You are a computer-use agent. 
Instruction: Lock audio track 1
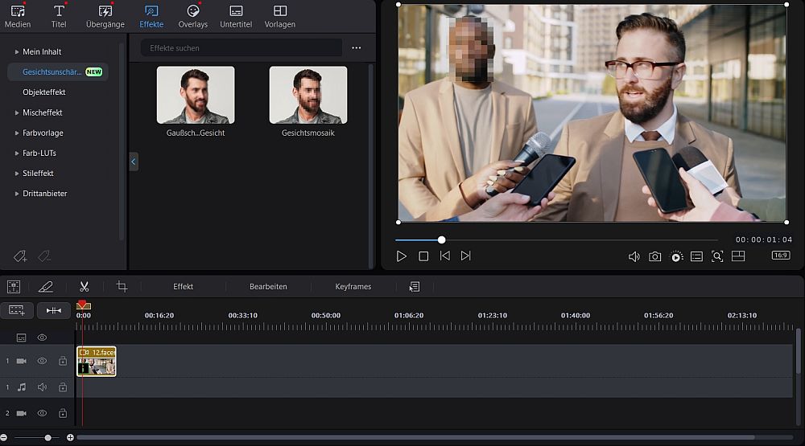pyautogui.click(x=63, y=387)
